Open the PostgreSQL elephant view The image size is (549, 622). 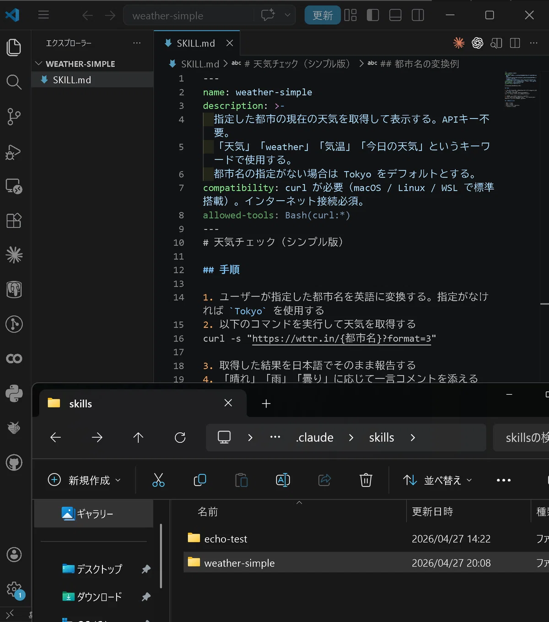coord(14,290)
